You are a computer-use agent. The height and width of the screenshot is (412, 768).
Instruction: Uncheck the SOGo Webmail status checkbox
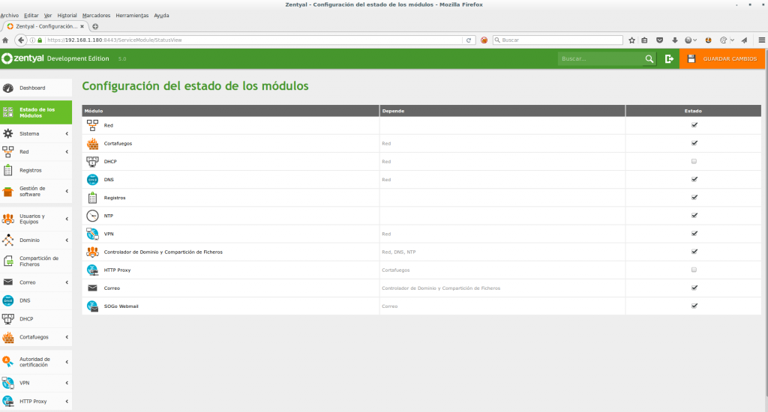[694, 306]
